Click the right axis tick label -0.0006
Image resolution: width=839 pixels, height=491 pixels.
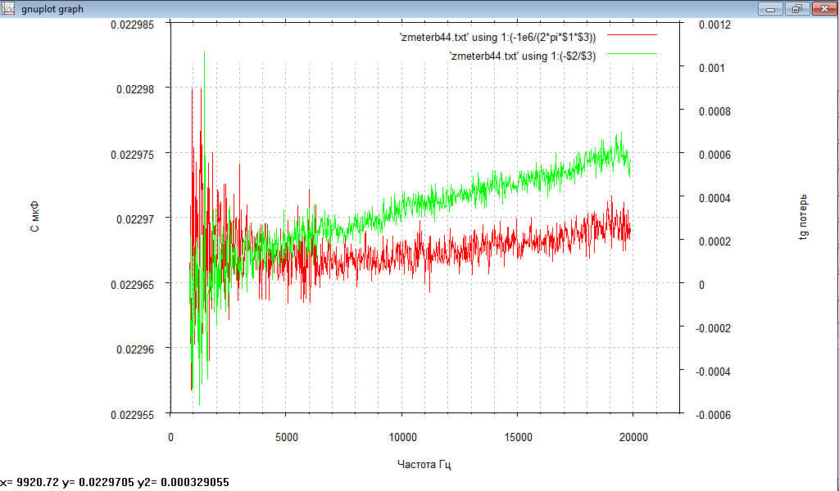tap(714, 415)
